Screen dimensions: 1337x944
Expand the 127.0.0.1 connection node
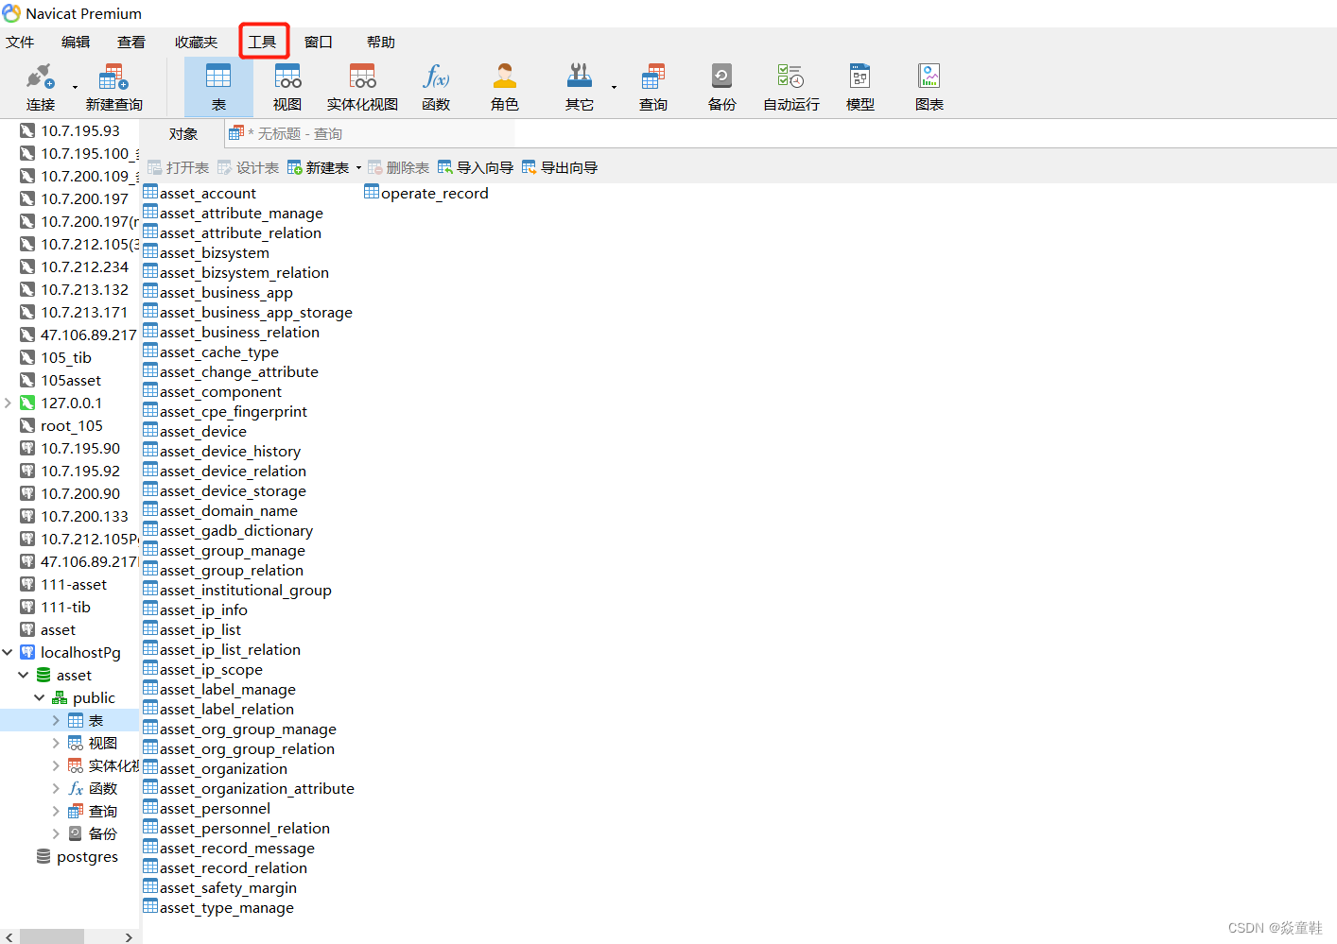8,403
